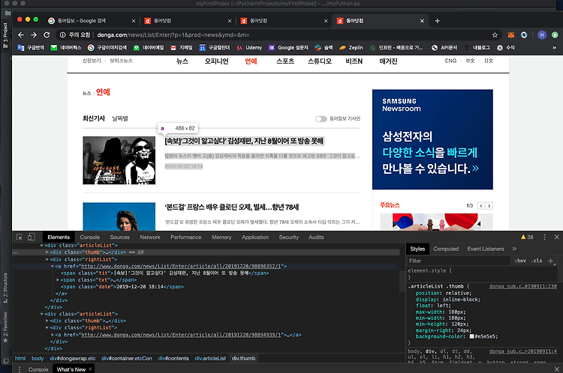The height and width of the screenshot is (373, 563).
Task: Select div.articleList in breadcrumb bar
Action: point(210,358)
